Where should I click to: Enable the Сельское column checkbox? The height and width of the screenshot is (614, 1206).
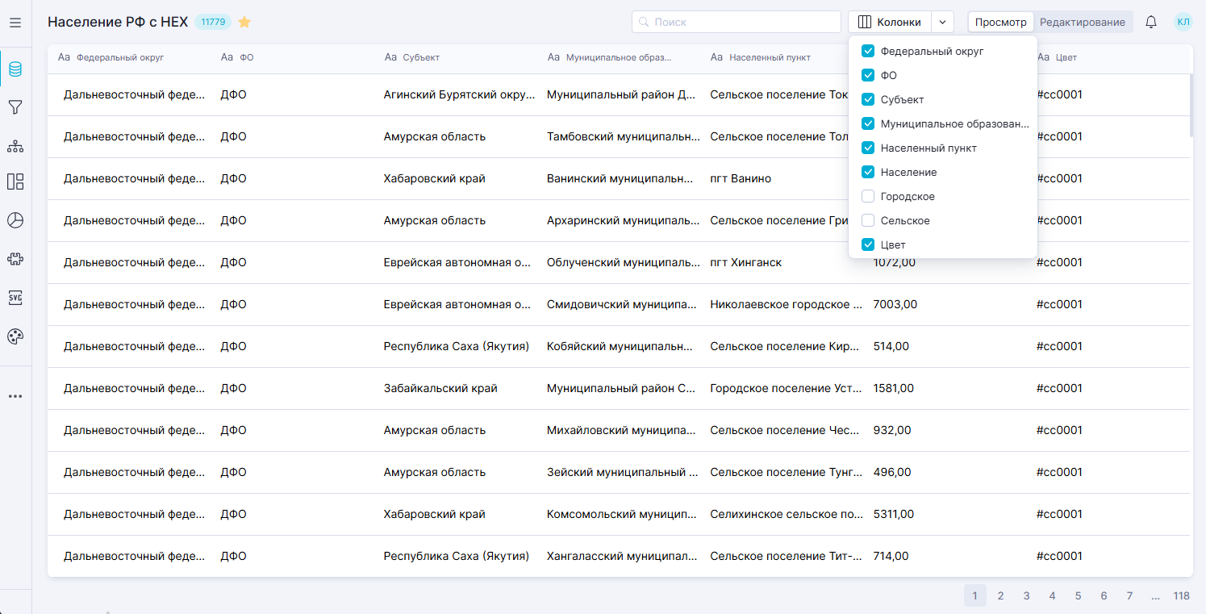[x=868, y=220]
